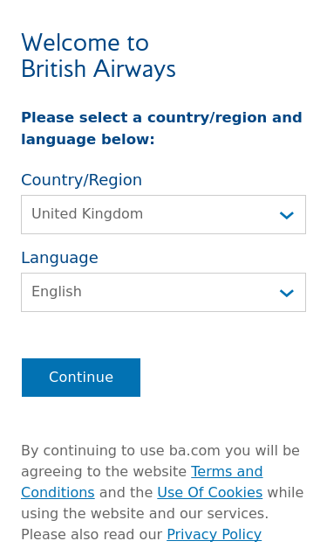This screenshot has height=548, width=327.
Task: Click the 'language below:' instruction line
Action: coord(88,140)
